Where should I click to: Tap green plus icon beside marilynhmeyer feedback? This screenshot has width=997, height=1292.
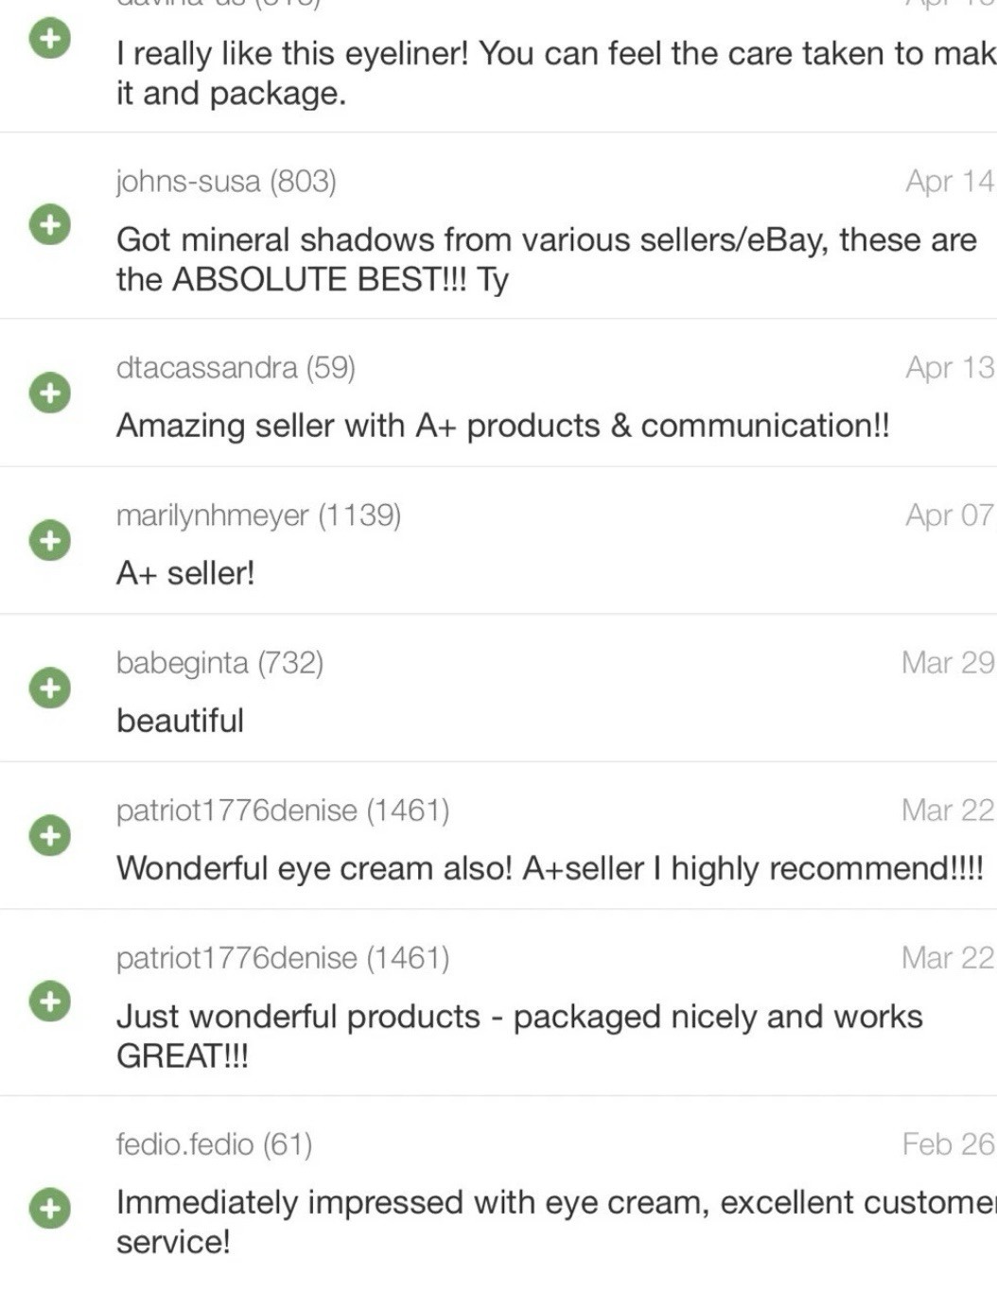pos(49,540)
